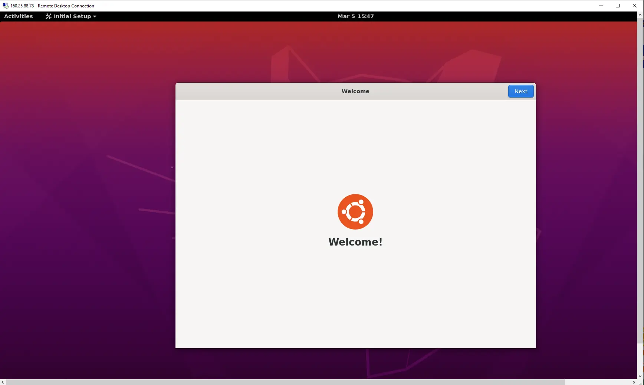This screenshot has height=385, width=644.
Task: Click the vertical scrollbar up arrow
Action: tap(640, 15)
